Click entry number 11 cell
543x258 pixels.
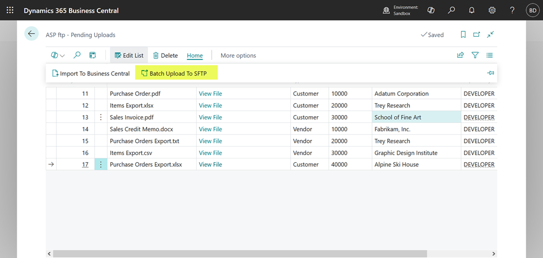point(76,93)
